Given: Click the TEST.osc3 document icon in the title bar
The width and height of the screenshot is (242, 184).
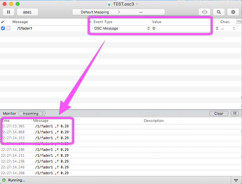Looking at the screenshot, I should click(x=109, y=4).
